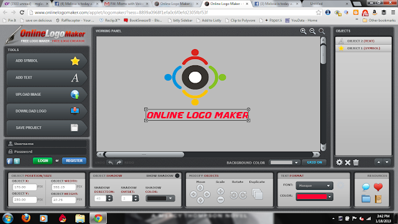Viewport: 398px width, 224px height.
Task: Open the blue folder resource icon
Action: coord(366,199)
